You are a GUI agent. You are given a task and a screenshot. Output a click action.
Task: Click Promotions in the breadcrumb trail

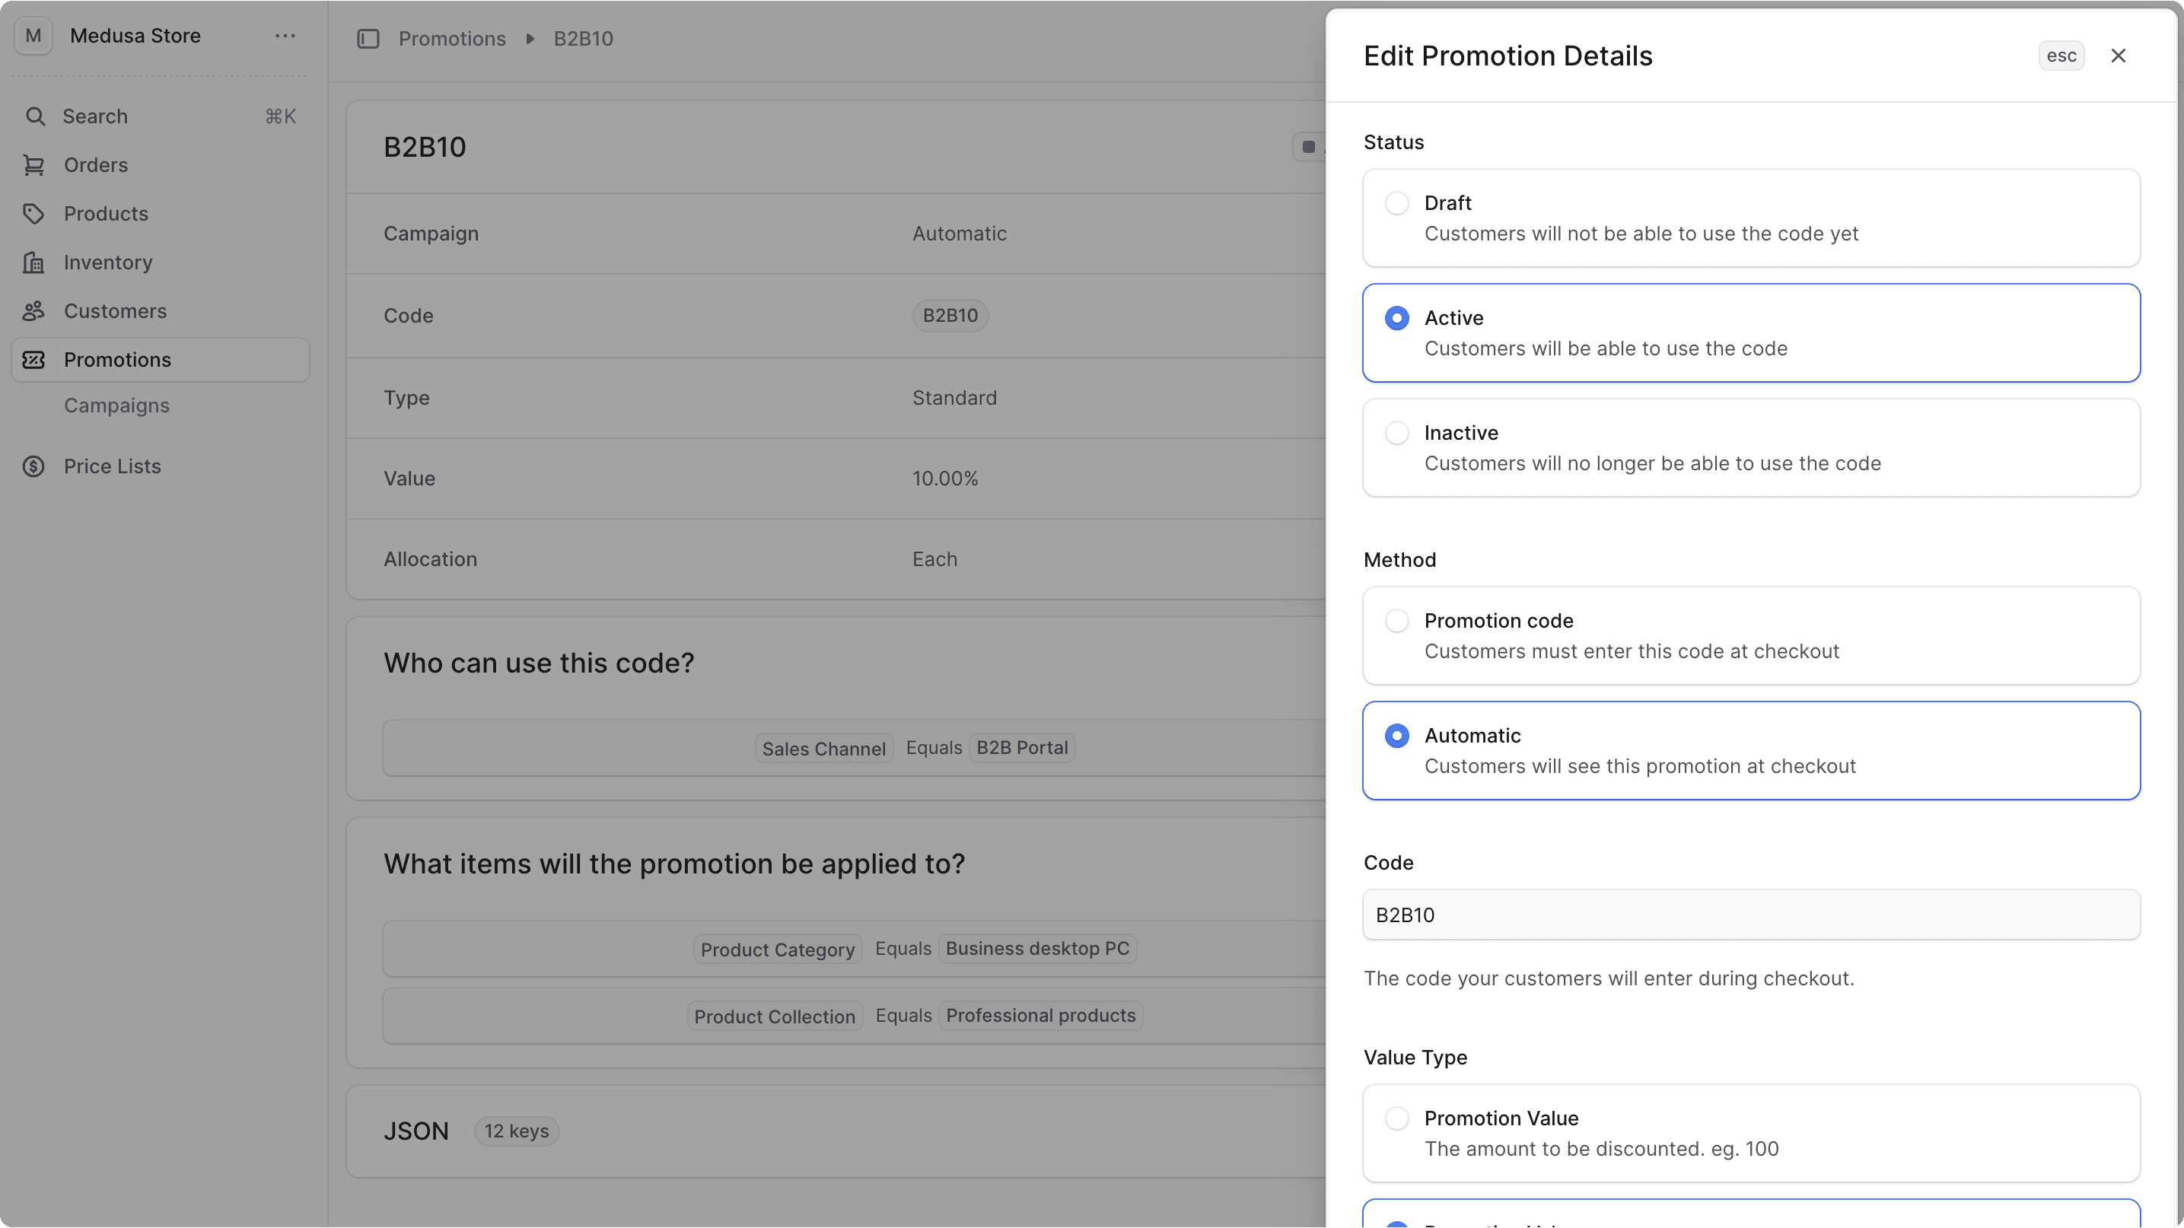(x=452, y=38)
